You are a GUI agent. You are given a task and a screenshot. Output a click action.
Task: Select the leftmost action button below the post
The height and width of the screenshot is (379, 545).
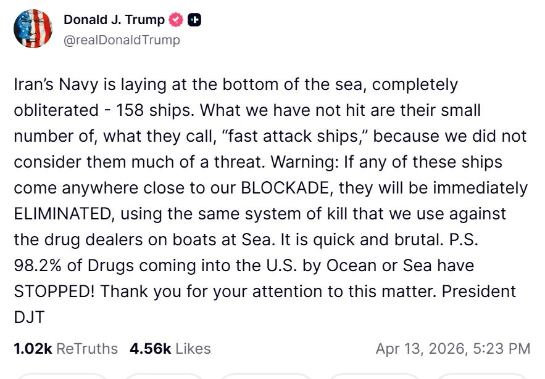point(62,377)
